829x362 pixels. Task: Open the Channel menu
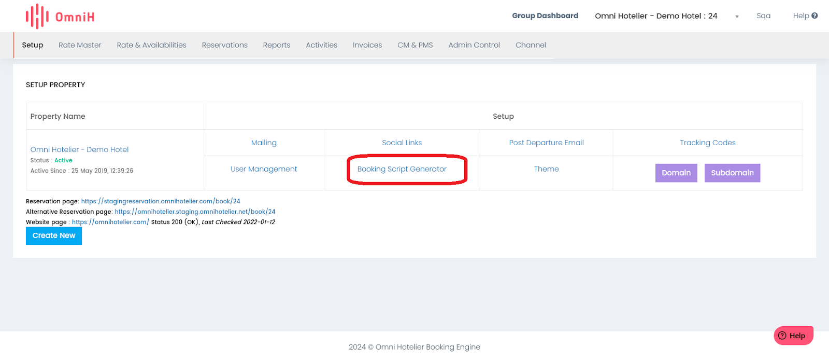(x=531, y=45)
